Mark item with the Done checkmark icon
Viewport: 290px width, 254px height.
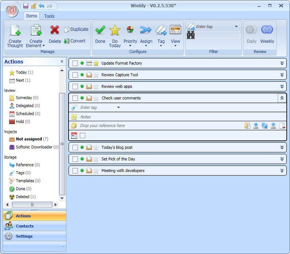click(100, 30)
